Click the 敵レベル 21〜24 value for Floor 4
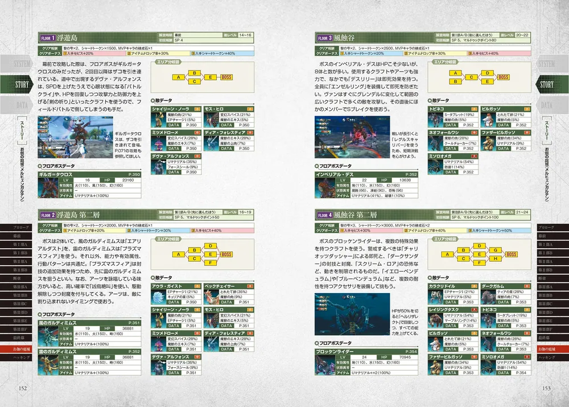569x407 pixels. pos(522,212)
